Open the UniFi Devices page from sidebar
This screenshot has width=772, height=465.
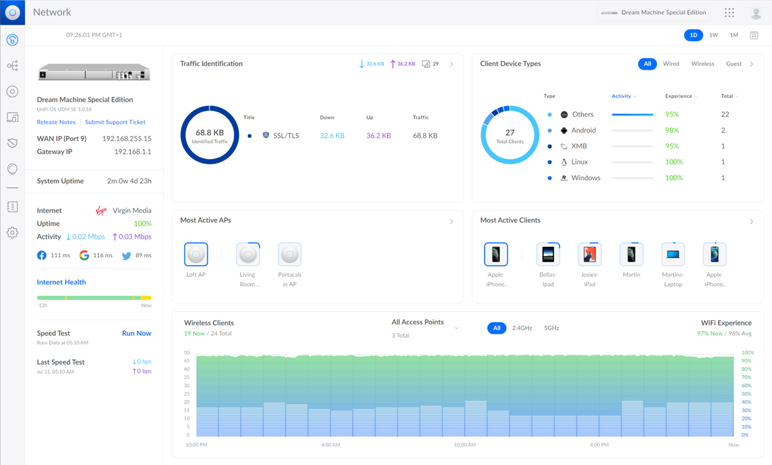coord(12,91)
